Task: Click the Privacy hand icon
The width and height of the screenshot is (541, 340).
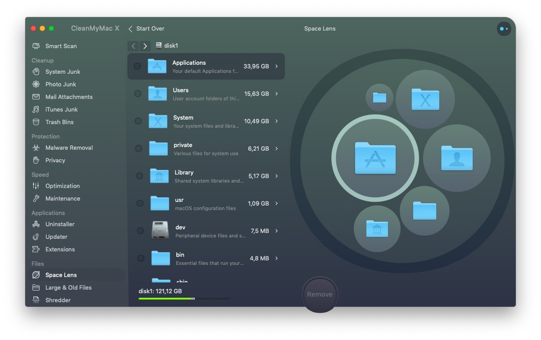Action: pyautogui.click(x=36, y=160)
